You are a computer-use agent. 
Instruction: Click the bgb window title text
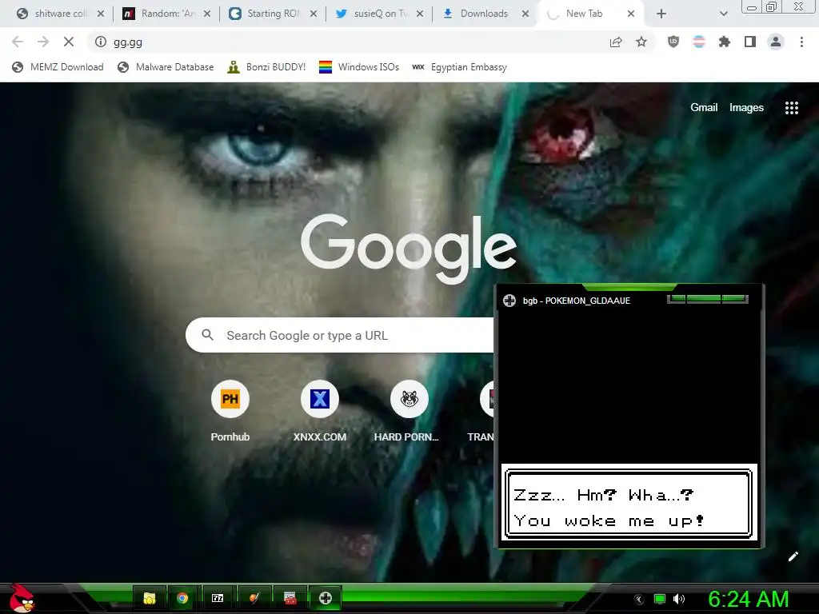pyautogui.click(x=576, y=301)
